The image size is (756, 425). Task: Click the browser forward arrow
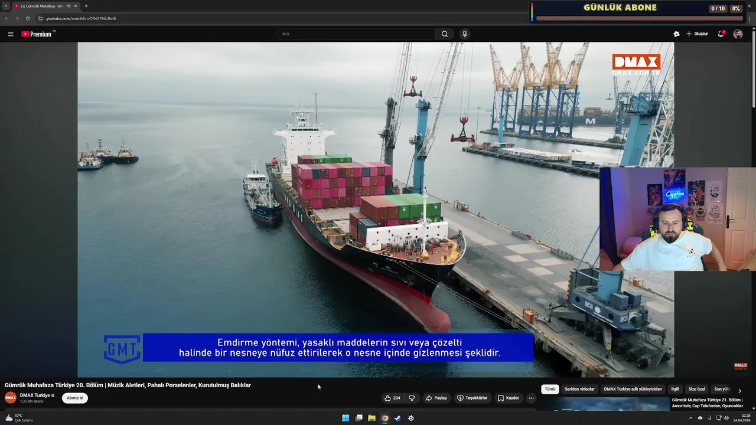[x=17, y=18]
